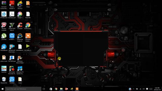Open the touch keyboard tray icon
The image size is (162, 91).
(151, 89)
